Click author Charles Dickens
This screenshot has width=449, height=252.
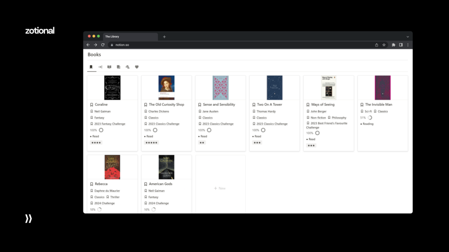pyautogui.click(x=159, y=112)
